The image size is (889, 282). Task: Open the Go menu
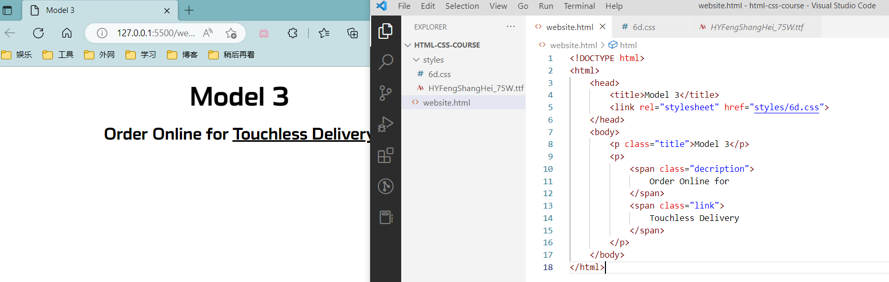(523, 6)
